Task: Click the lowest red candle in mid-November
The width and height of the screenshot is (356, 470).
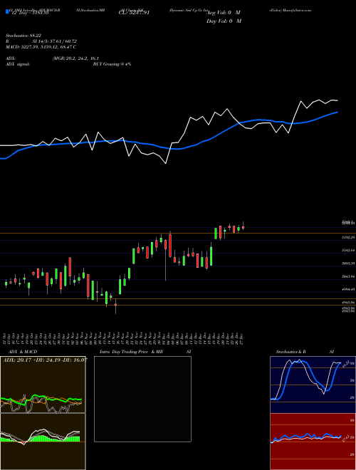Action: 115,306
